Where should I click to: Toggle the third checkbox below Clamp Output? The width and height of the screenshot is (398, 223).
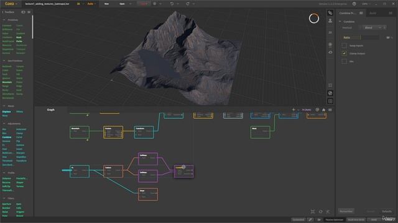pyautogui.click(x=344, y=61)
